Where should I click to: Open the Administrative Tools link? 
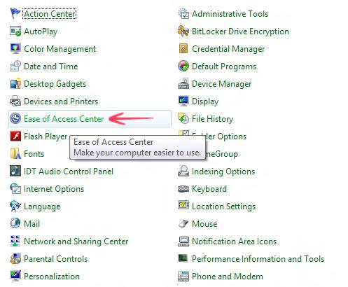pos(230,14)
